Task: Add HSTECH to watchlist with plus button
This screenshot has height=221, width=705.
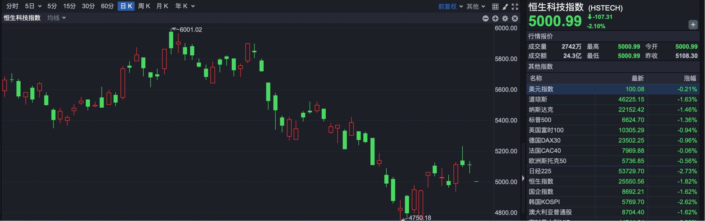Action: coord(693,25)
